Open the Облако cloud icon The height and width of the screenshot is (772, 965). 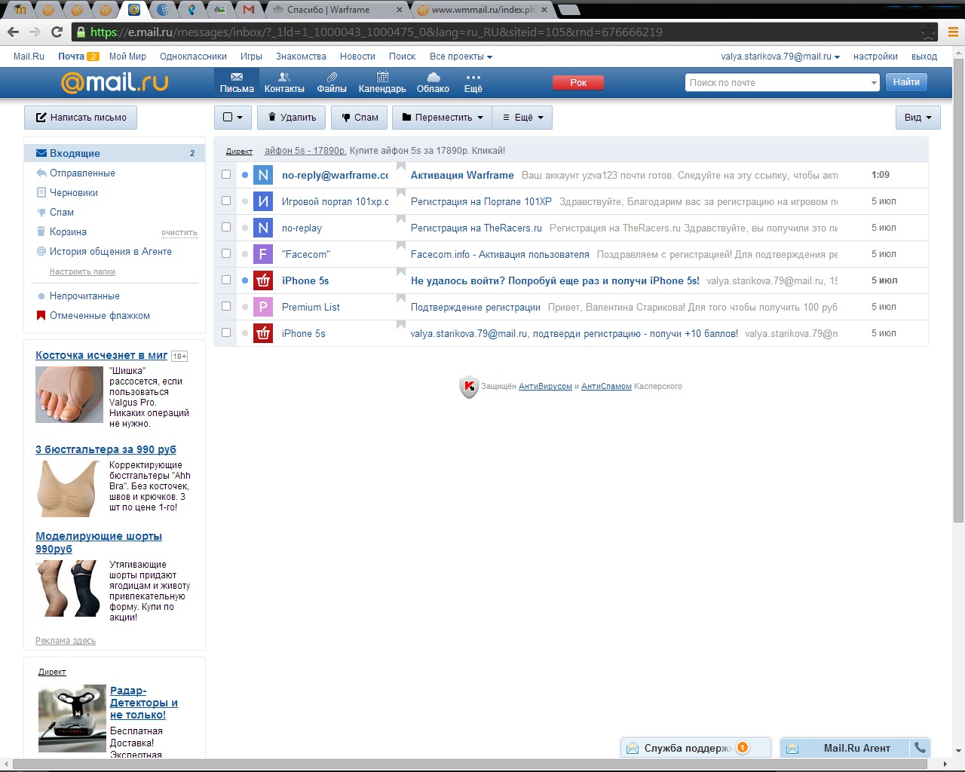click(433, 83)
